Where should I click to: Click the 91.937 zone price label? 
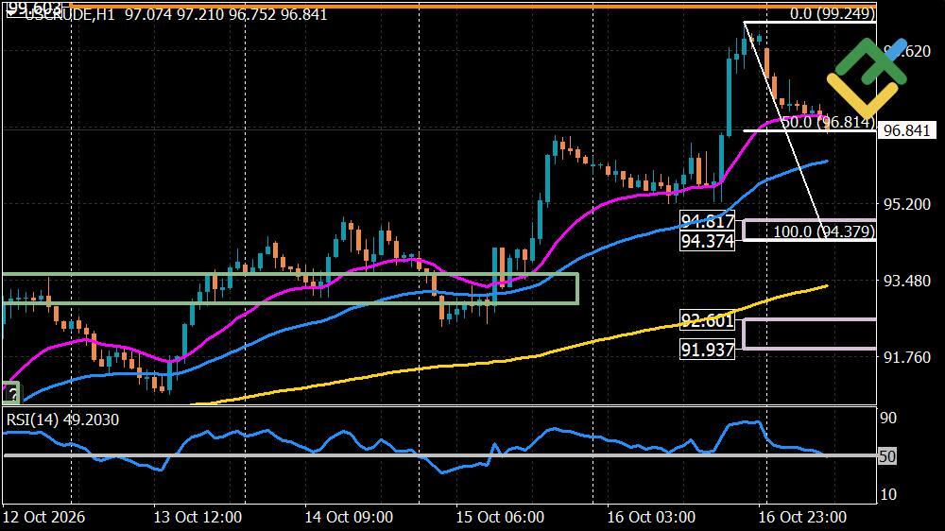tap(707, 350)
